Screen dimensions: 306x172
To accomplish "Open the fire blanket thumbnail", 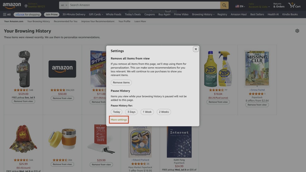I will (x=101, y=139).
